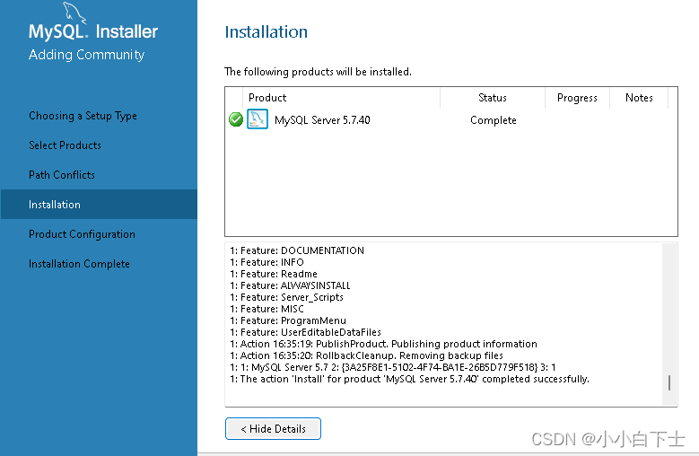Screen dimensions: 699x456
Task: Click the Progress column header
Action: 577,98
